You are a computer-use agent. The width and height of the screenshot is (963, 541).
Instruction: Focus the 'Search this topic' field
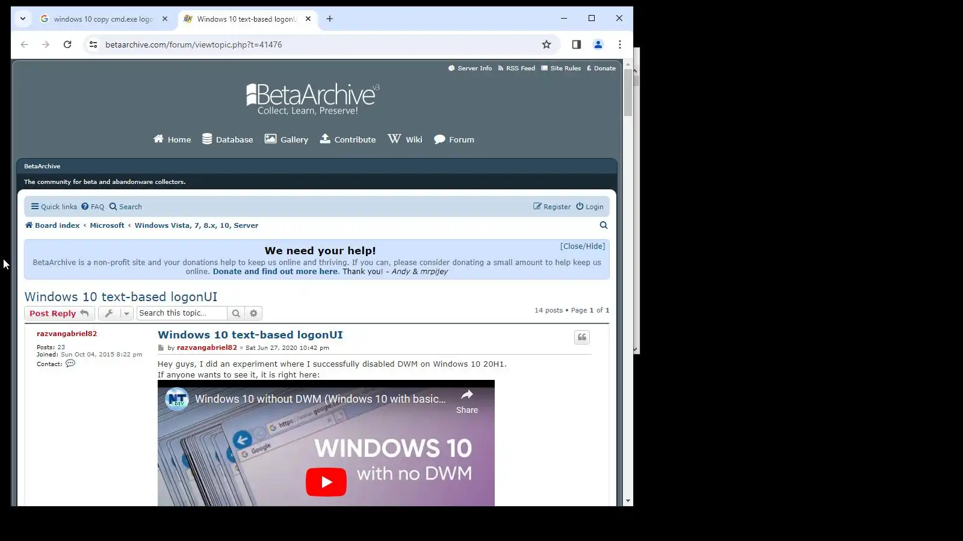coord(182,313)
